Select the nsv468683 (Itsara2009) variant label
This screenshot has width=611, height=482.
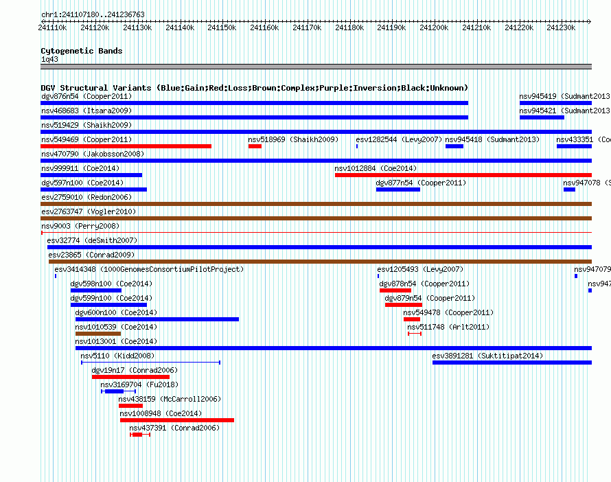tap(87, 111)
